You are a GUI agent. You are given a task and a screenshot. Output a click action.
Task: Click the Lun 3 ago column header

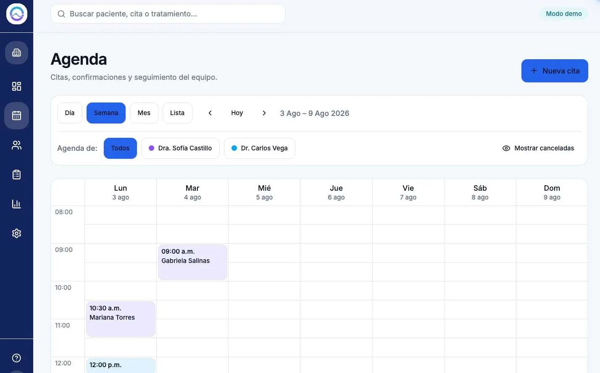(121, 192)
